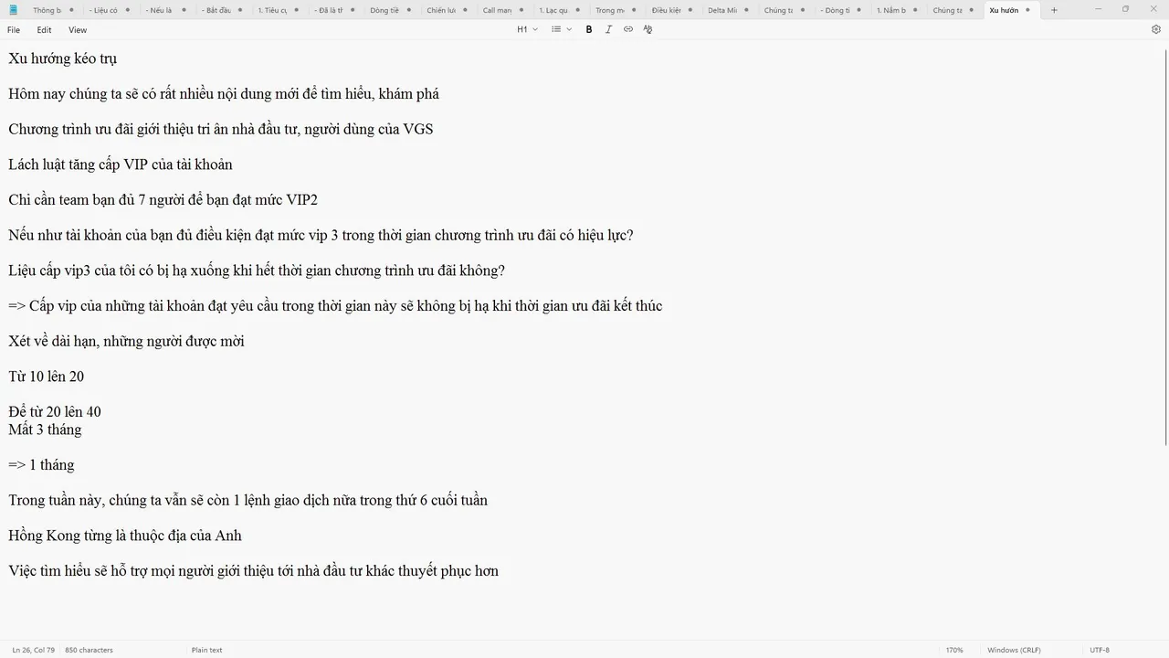Switch to the 'Chiến lượ' tab
The width and height of the screenshot is (1169, 658).
[x=441, y=10]
